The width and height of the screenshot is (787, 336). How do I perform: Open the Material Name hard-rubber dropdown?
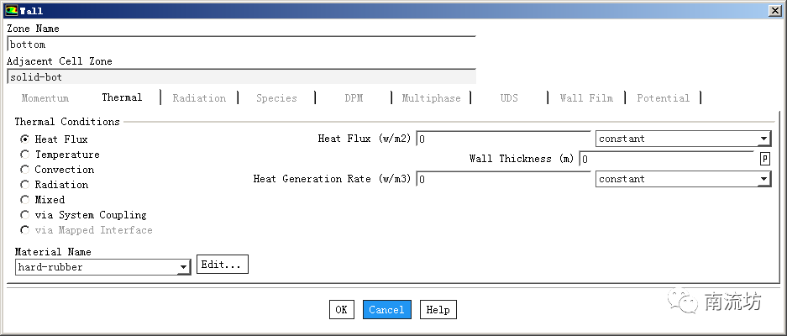(103, 267)
